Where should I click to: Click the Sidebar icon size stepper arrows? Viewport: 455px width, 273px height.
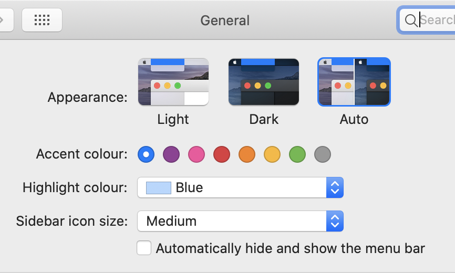point(335,221)
